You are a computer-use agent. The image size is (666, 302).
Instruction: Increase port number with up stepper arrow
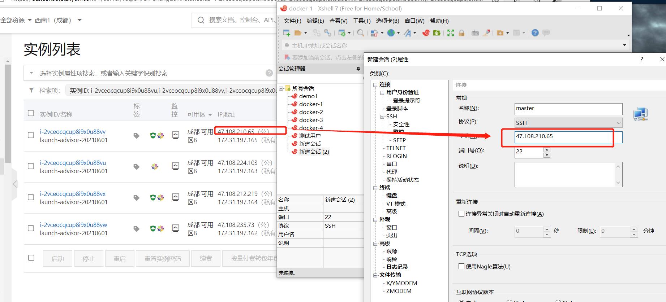point(547,149)
